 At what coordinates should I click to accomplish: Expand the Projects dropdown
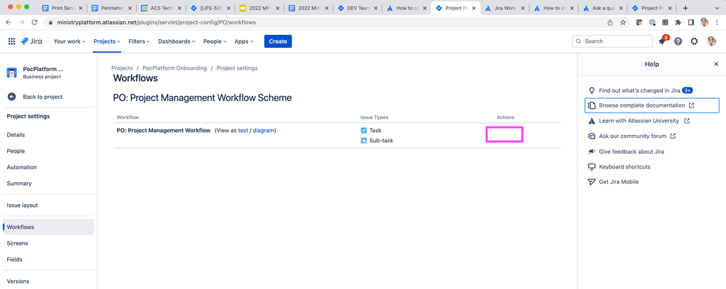[107, 41]
